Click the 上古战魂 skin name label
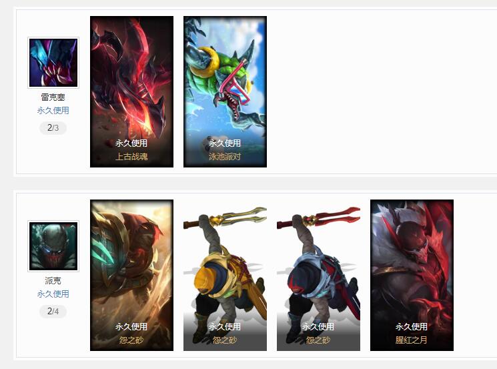The image size is (497, 369). (131, 157)
